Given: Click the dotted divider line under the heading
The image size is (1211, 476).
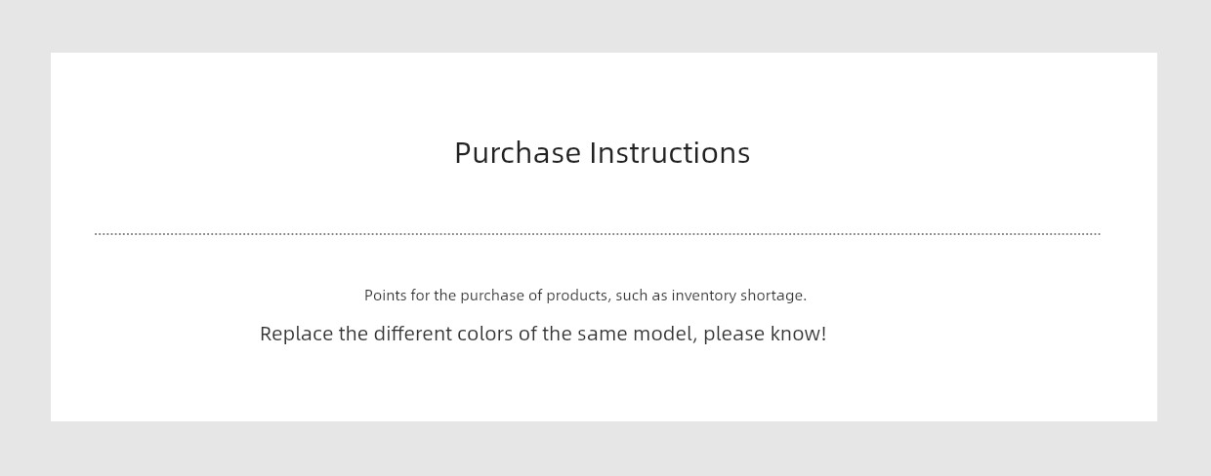Looking at the screenshot, I should tap(598, 234).
